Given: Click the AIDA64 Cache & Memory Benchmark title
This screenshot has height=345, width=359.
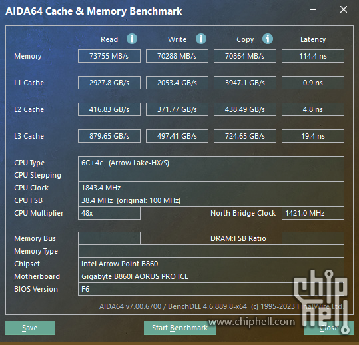Looking at the screenshot, I should pyautogui.click(x=94, y=11).
